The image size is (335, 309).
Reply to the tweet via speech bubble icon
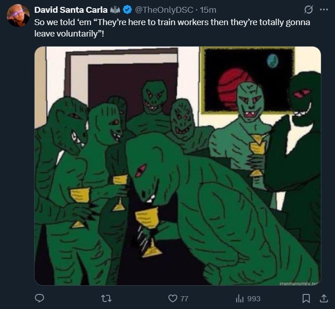[x=40, y=298]
